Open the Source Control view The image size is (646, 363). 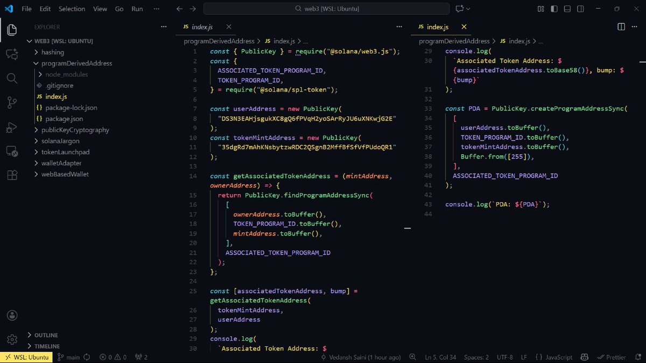(11, 101)
